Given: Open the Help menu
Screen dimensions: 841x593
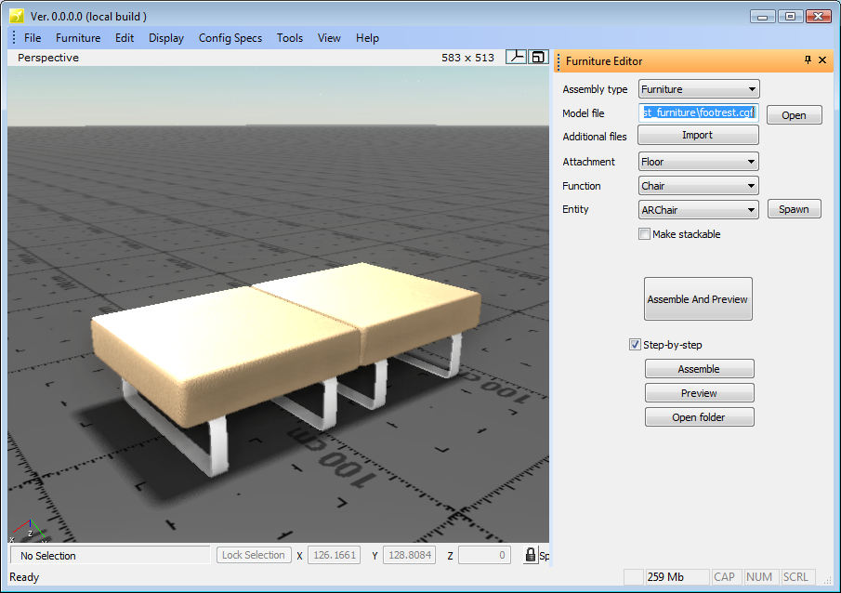Looking at the screenshot, I should 367,38.
